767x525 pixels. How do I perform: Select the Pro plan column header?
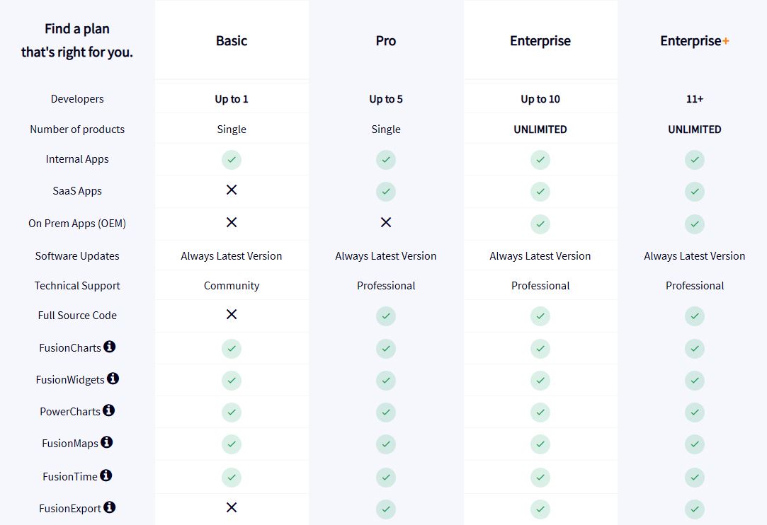coord(386,40)
